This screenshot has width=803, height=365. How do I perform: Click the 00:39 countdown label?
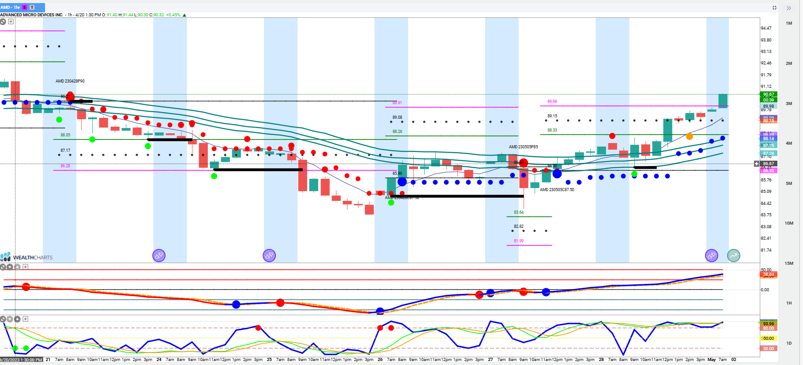pyautogui.click(x=769, y=100)
